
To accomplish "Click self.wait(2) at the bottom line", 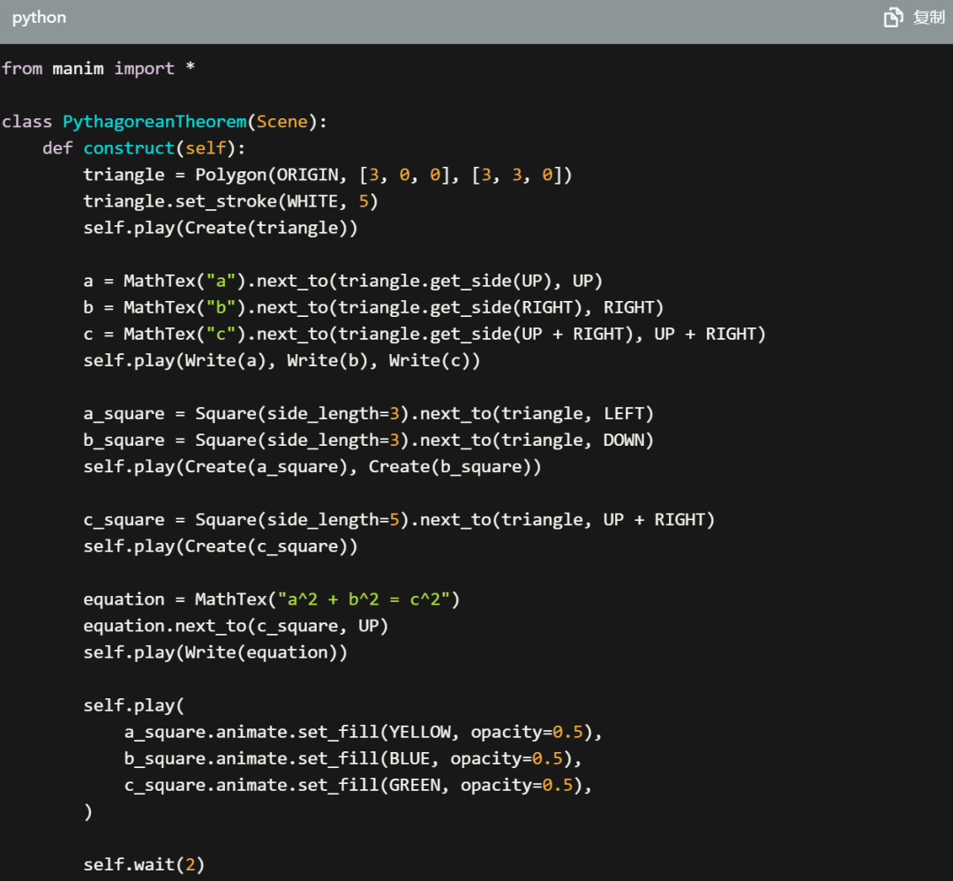I will (x=144, y=864).
